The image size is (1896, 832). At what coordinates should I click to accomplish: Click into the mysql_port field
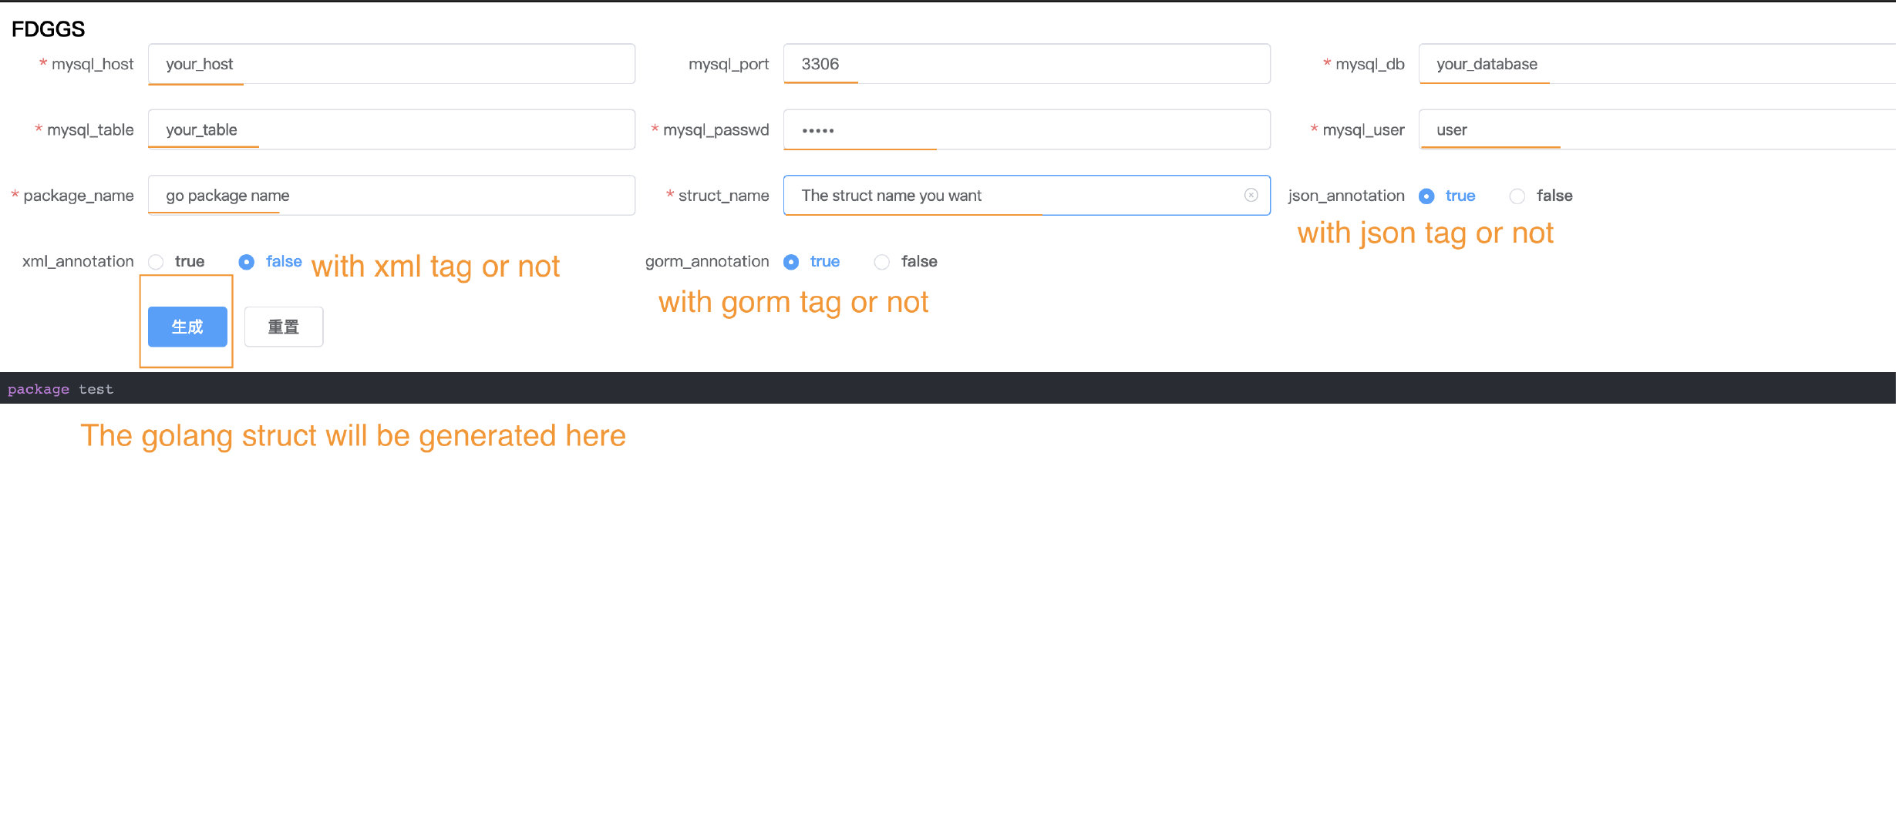(x=1025, y=64)
